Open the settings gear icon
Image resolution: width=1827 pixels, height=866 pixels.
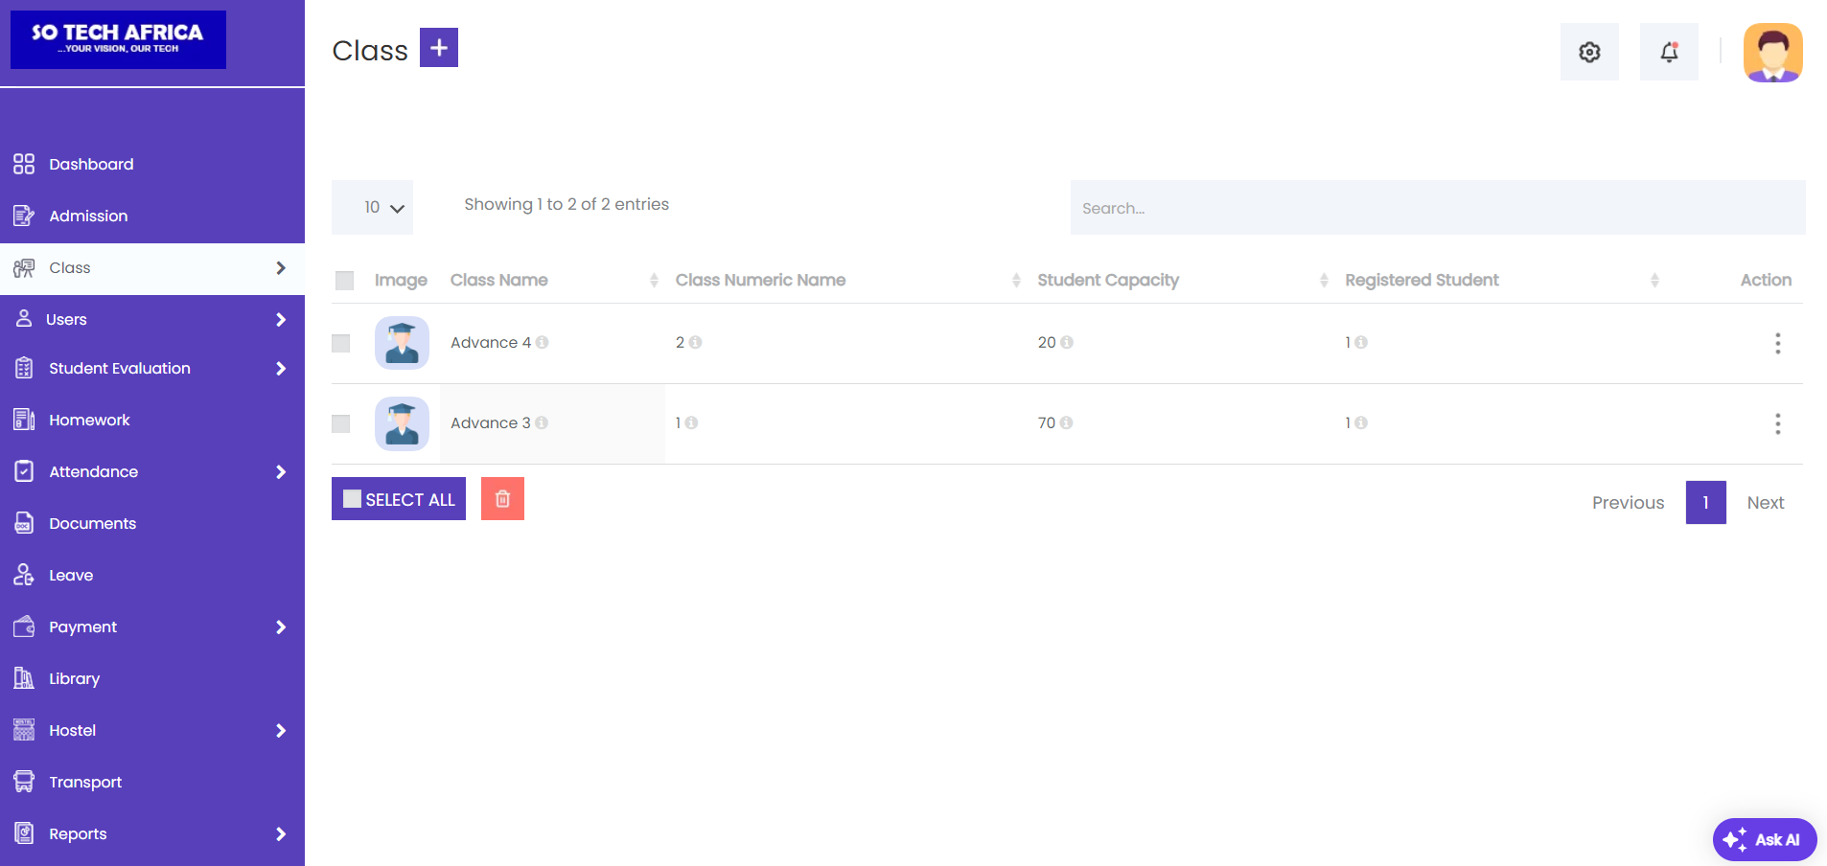tap(1589, 53)
